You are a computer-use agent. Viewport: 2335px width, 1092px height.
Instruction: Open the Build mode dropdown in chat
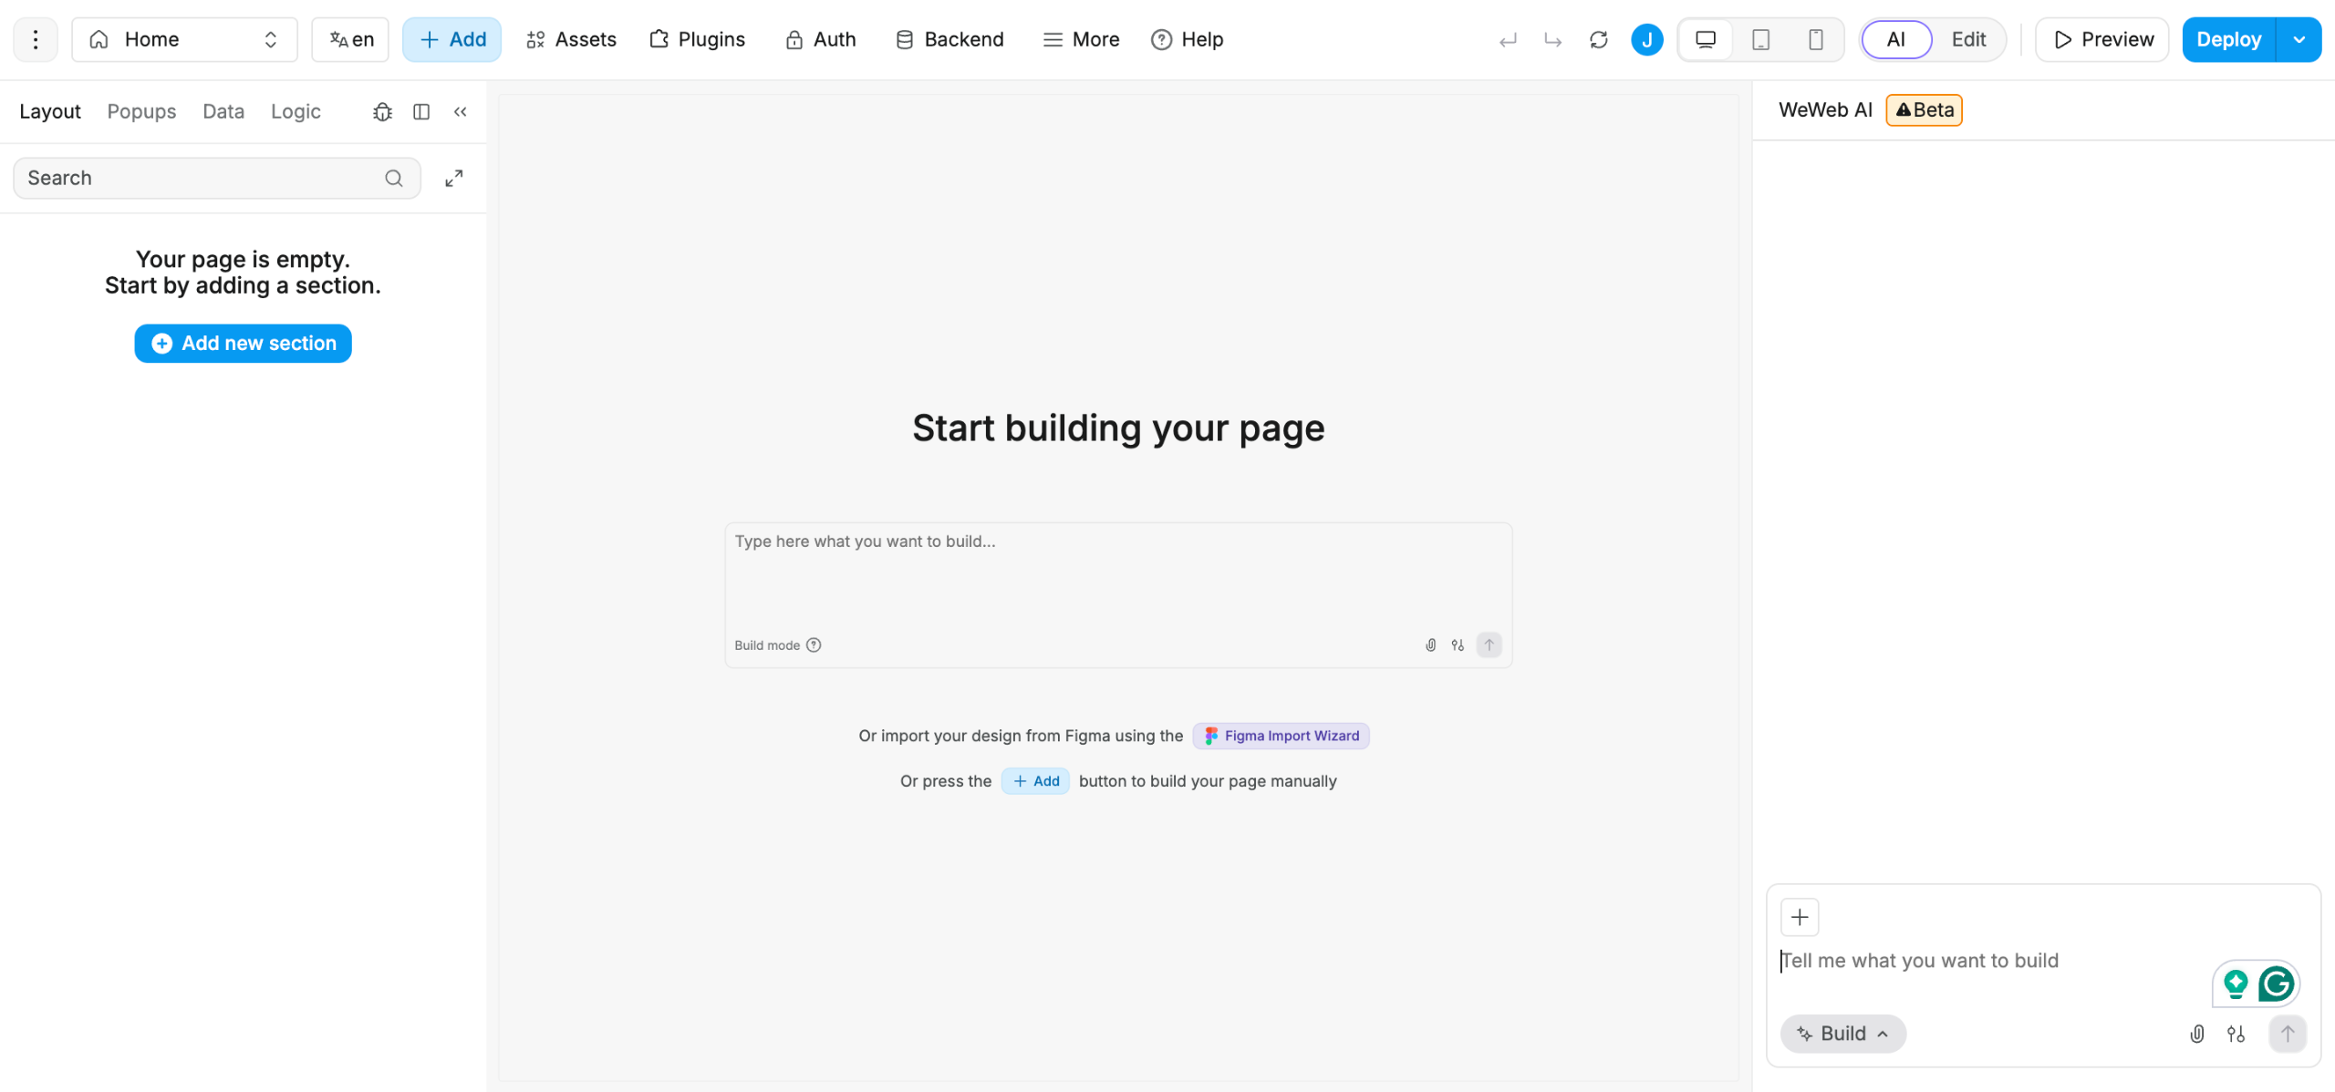click(x=1842, y=1034)
